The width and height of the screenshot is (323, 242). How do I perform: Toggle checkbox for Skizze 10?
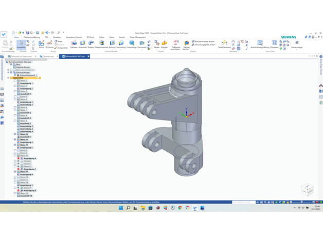(15, 134)
